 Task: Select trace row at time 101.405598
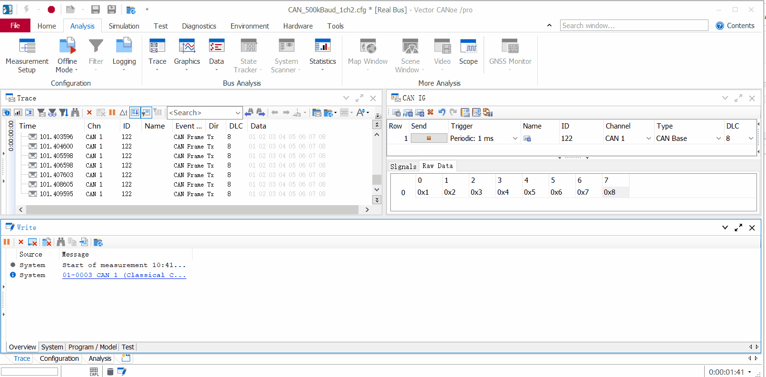coord(57,156)
